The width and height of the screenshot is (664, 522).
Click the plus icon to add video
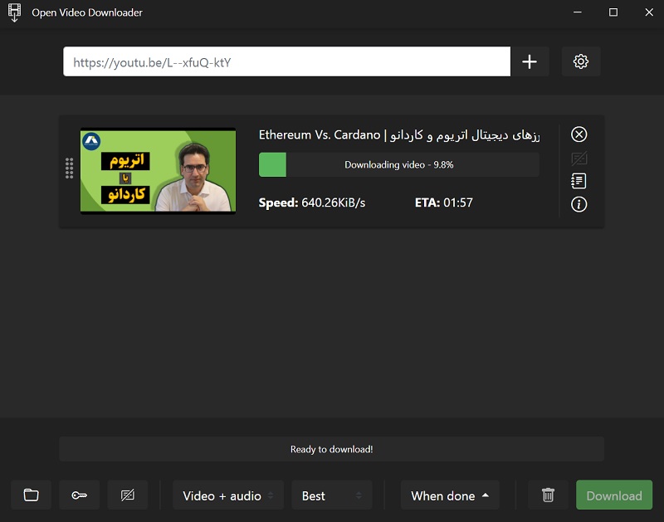pyautogui.click(x=530, y=62)
